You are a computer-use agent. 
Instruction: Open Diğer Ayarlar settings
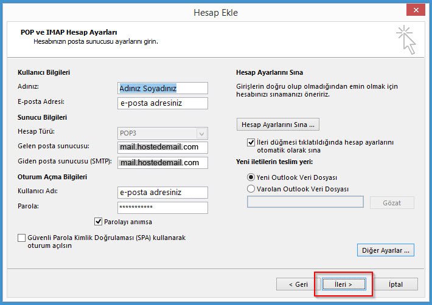click(385, 250)
